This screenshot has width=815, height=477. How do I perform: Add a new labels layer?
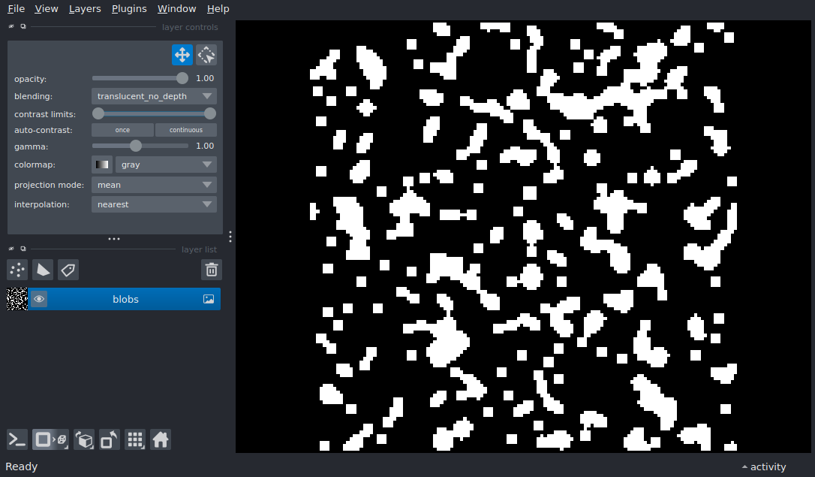tap(68, 270)
